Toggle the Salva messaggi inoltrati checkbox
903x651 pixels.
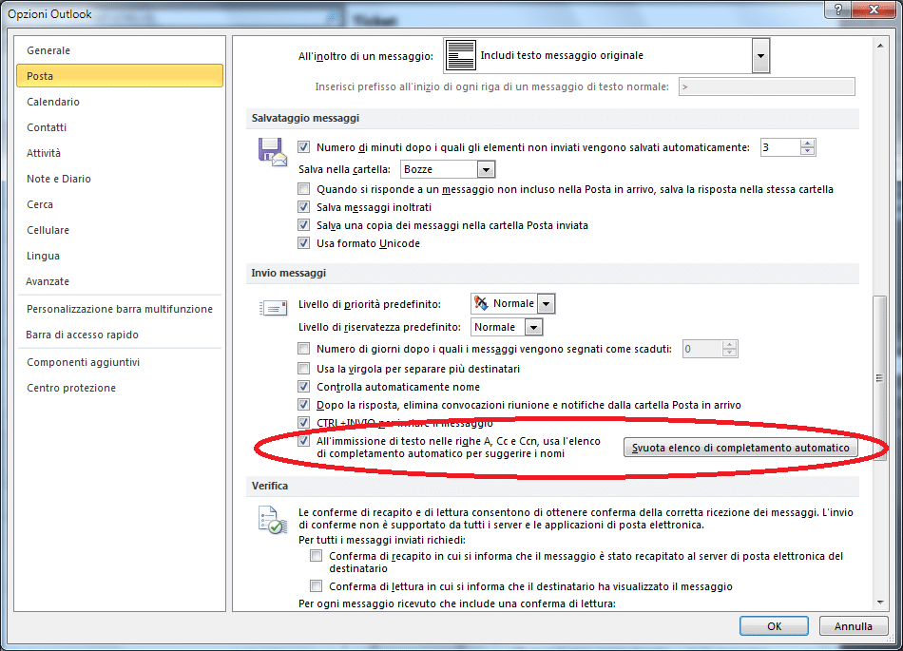coord(303,206)
